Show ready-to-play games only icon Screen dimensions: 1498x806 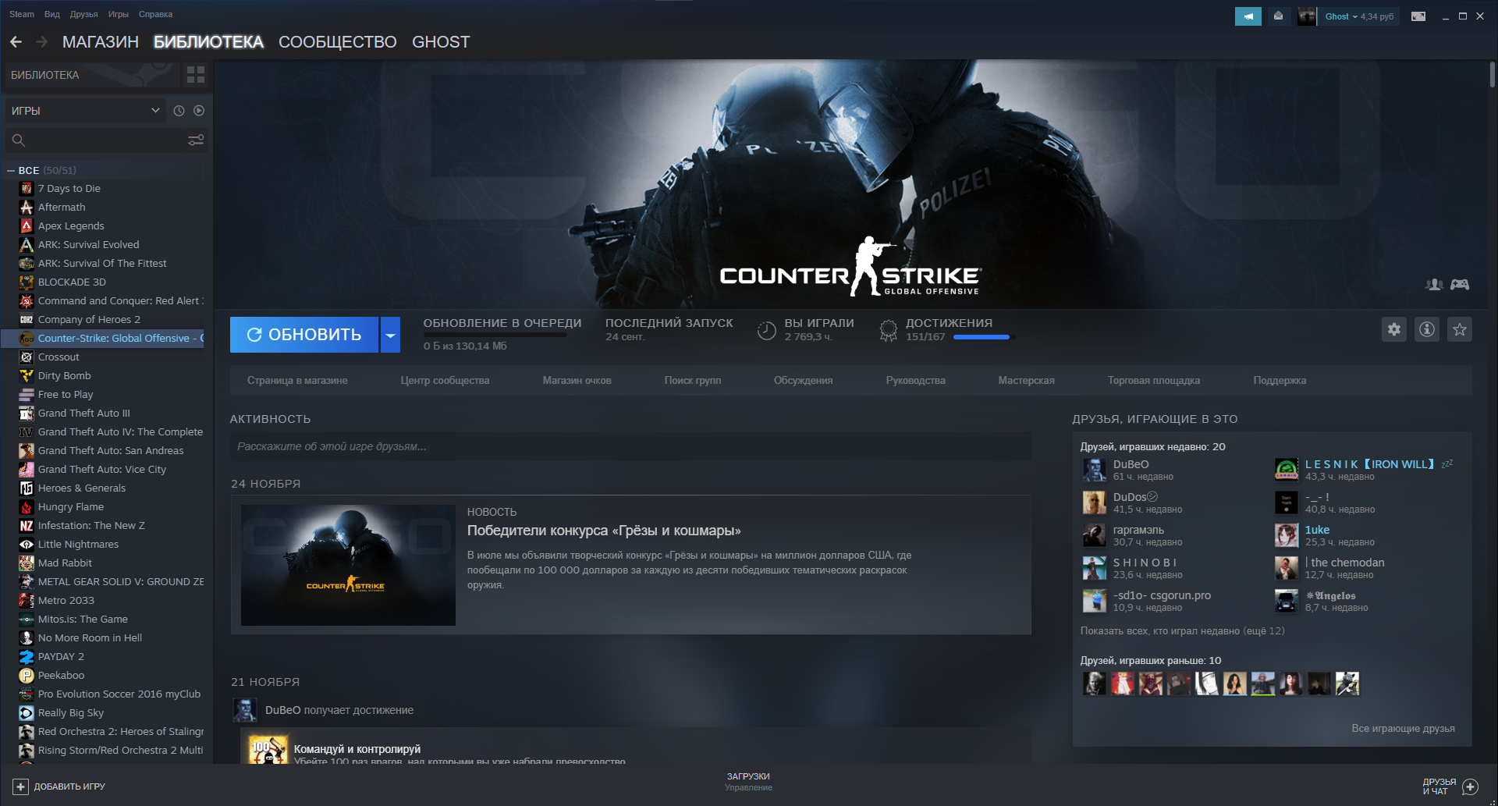[199, 111]
